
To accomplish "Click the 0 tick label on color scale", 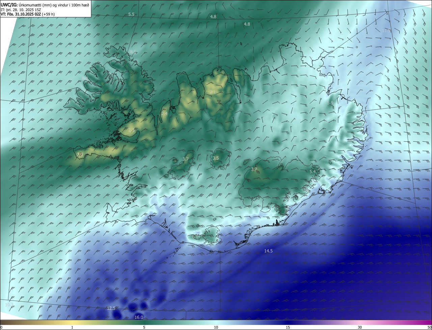I will coord(1,327).
